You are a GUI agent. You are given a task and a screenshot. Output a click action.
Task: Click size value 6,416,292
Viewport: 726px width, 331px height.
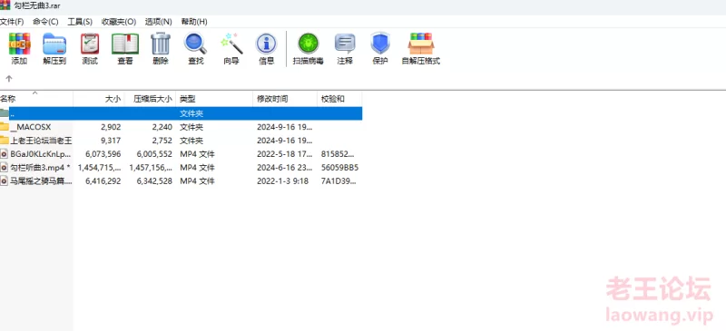pyautogui.click(x=103, y=181)
